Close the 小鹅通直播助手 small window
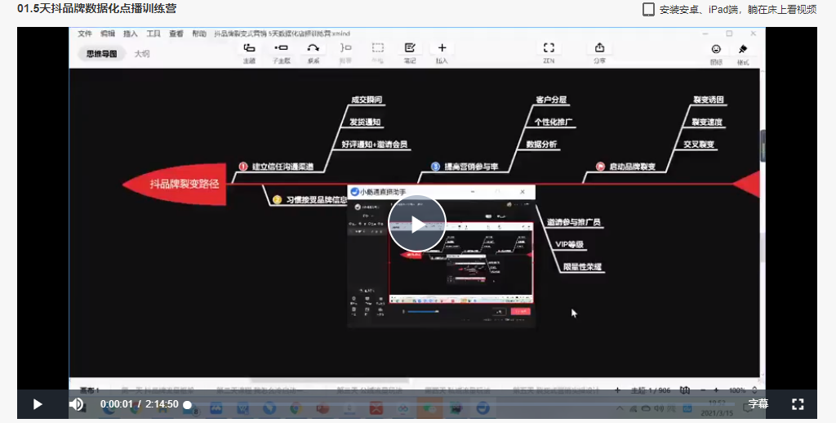Screen dimensions: 836x423 point(522,192)
